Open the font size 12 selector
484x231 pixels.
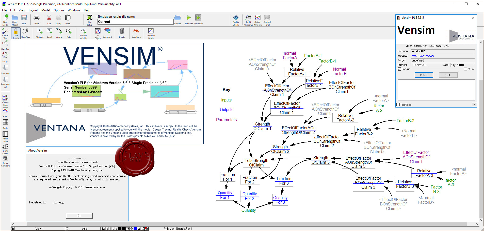point(103,229)
